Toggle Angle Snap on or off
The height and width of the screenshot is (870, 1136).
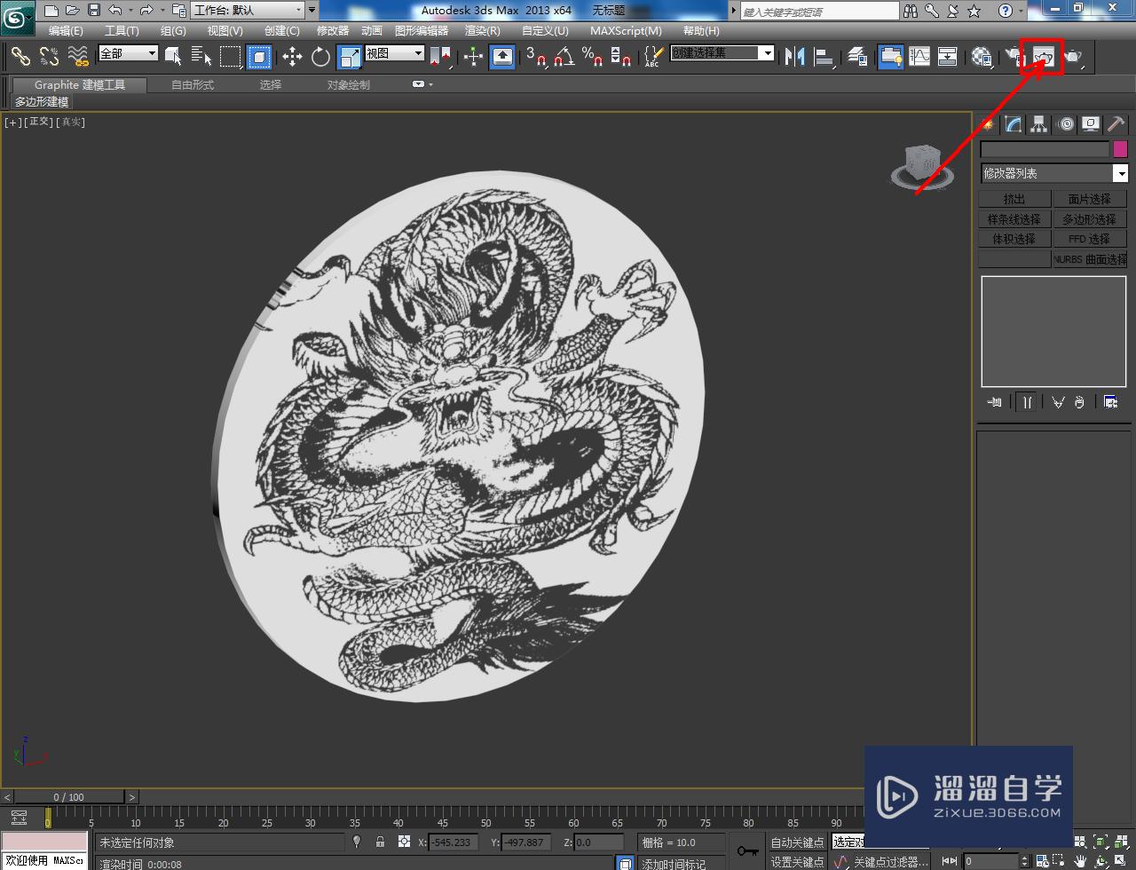[564, 57]
